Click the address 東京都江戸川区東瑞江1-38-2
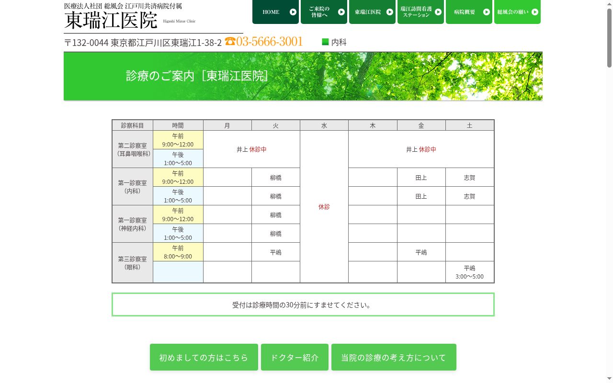Screen dimensions: 613x383 click(x=166, y=43)
